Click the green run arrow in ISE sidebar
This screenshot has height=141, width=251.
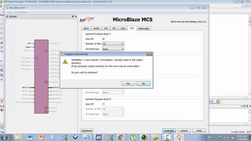2,61
